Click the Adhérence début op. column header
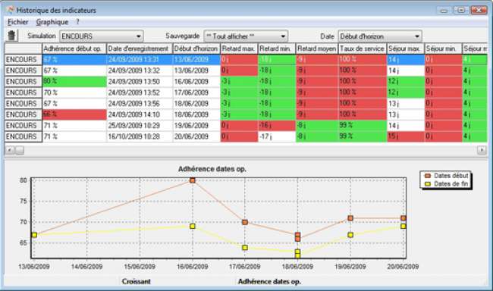 74,48
